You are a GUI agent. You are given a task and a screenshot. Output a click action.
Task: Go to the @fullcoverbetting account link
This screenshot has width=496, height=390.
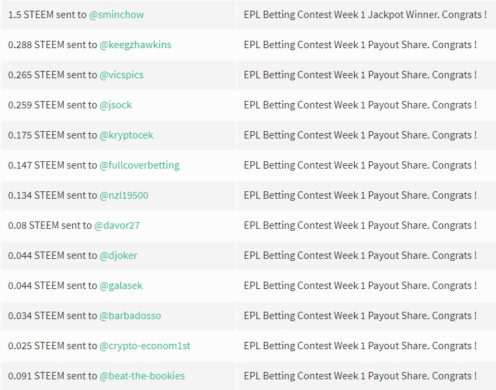(x=139, y=165)
